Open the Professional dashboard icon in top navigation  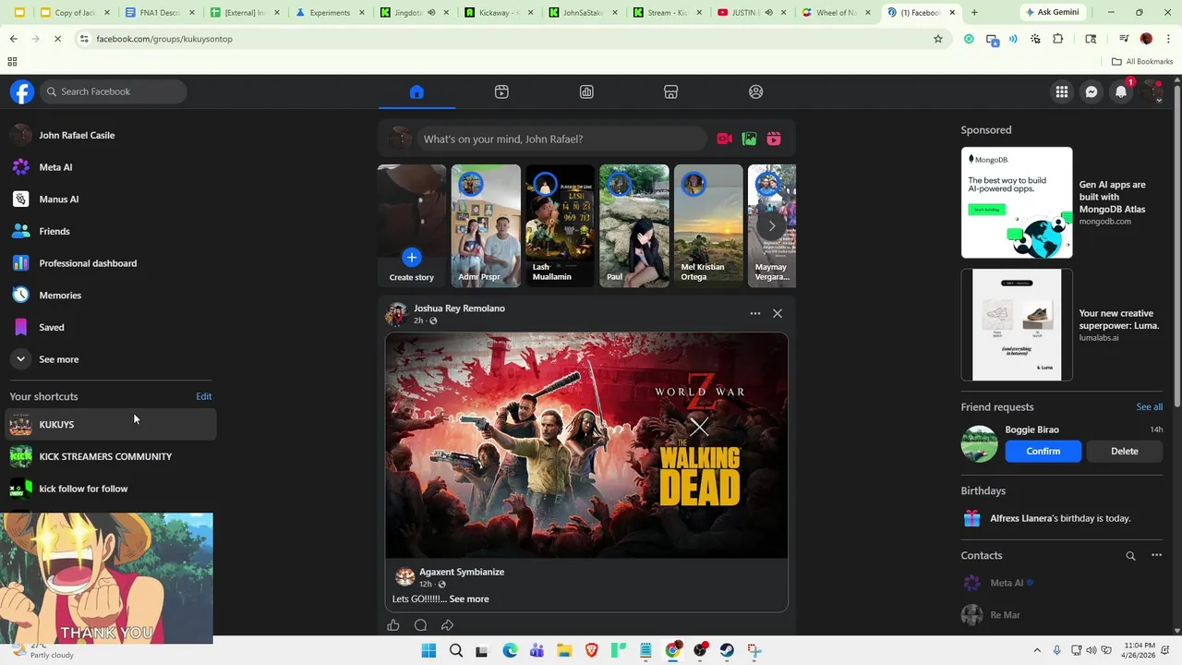coord(586,91)
